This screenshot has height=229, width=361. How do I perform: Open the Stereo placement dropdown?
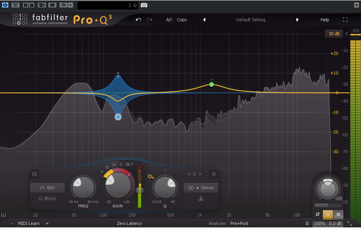click(201, 188)
